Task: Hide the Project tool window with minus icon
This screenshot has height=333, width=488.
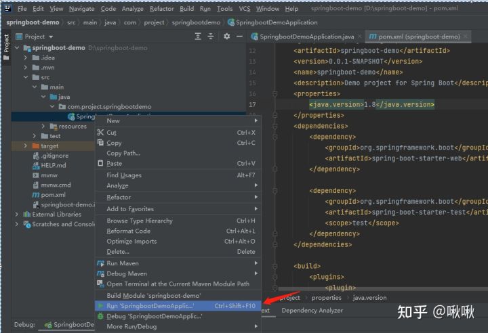Action: coord(239,37)
